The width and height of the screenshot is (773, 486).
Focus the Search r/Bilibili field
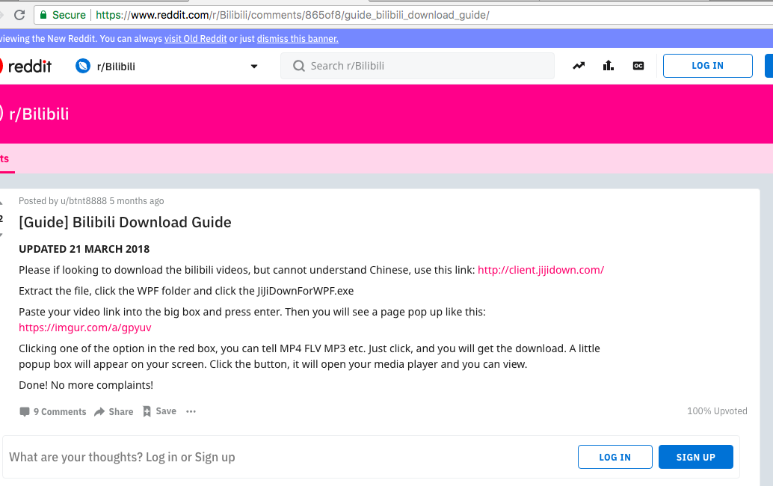pos(417,66)
